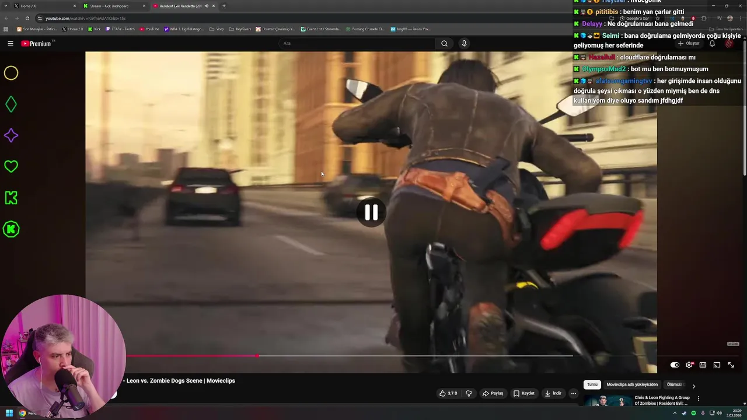Open the NBA 3. Lig B bookmark
The image size is (747, 420).
click(184, 29)
